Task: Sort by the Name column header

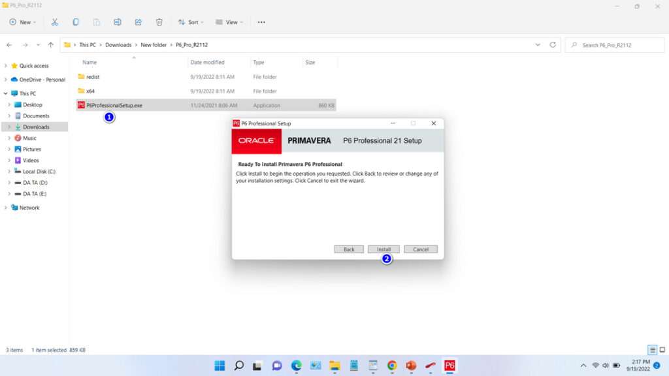Action: (90, 62)
